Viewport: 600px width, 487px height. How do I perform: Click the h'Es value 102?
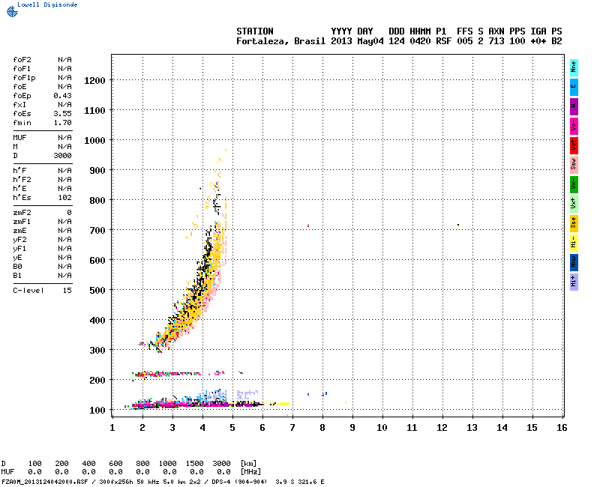(x=64, y=198)
